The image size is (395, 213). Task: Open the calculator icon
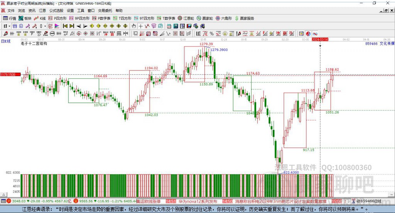click(176, 26)
